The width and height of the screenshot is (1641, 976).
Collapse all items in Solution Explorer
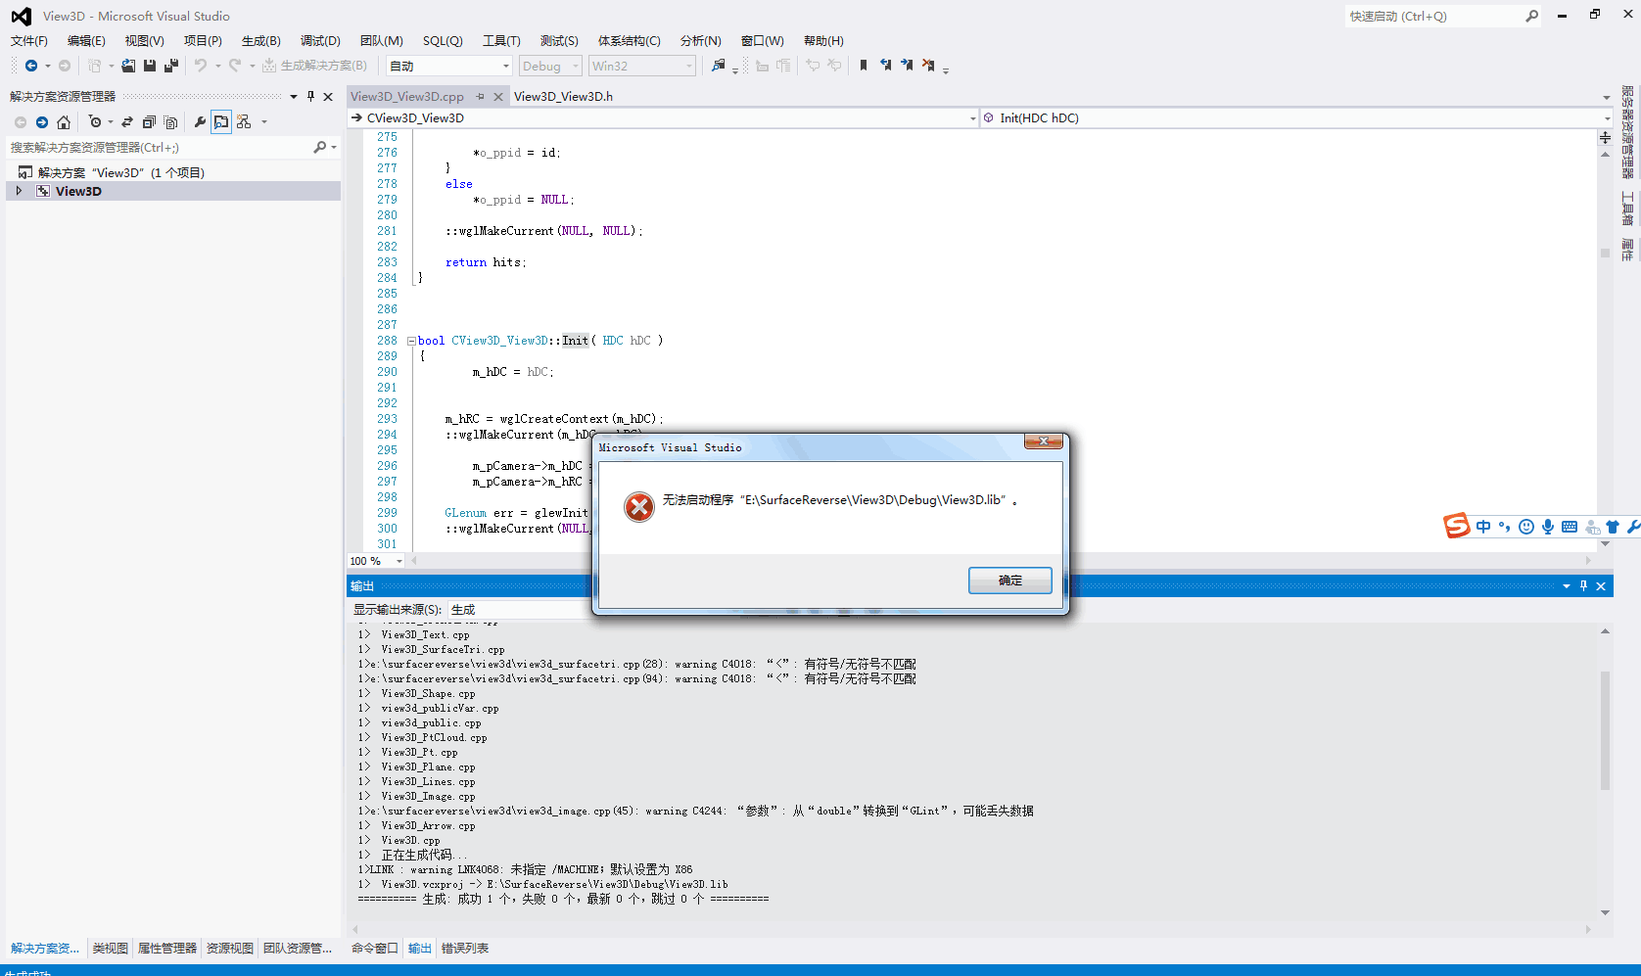point(149,122)
